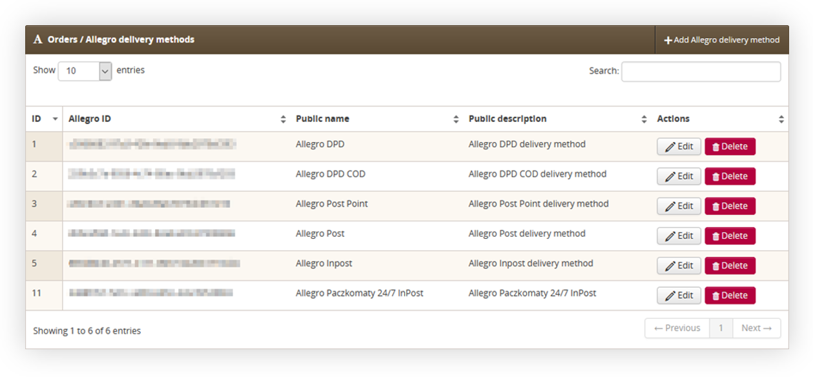Sort by Public name column arrows

coord(456,119)
